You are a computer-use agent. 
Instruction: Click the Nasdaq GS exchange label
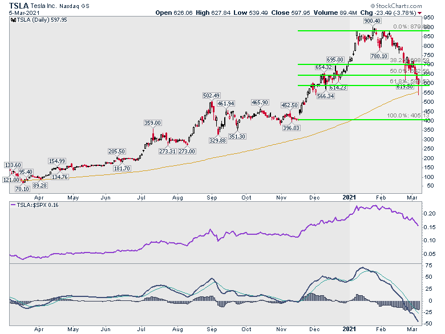tap(74, 6)
